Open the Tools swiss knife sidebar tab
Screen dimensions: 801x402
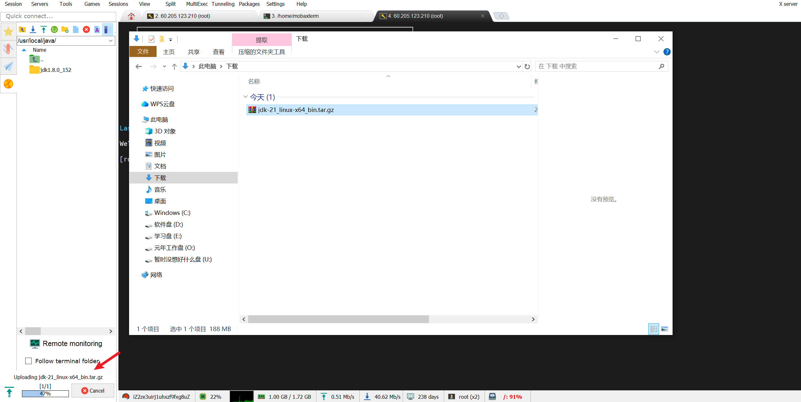click(8, 49)
